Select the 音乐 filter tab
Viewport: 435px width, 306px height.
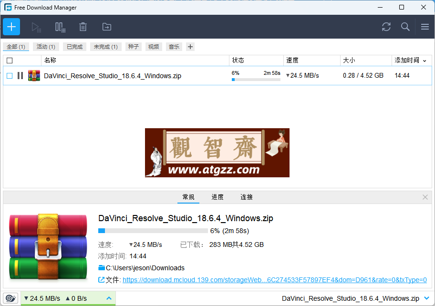coord(174,47)
